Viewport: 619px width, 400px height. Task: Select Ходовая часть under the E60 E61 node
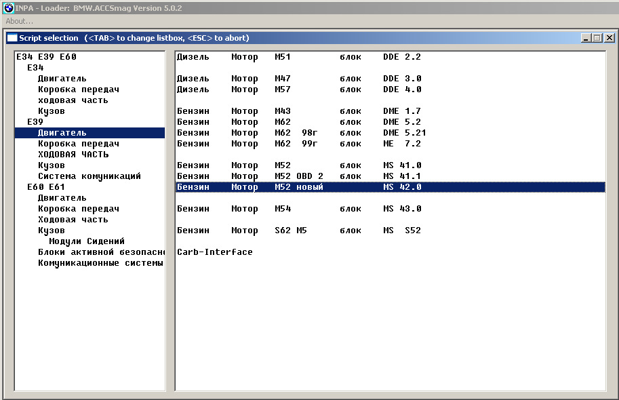(x=73, y=220)
